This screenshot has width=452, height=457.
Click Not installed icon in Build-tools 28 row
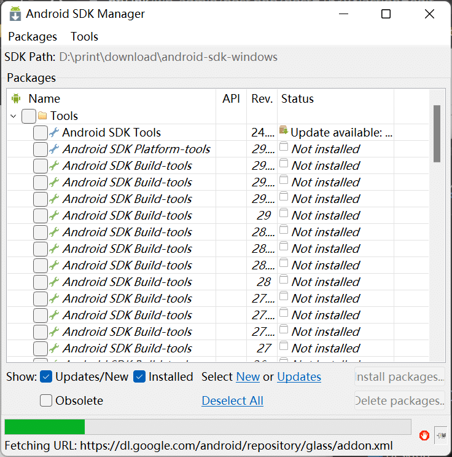[x=284, y=279]
